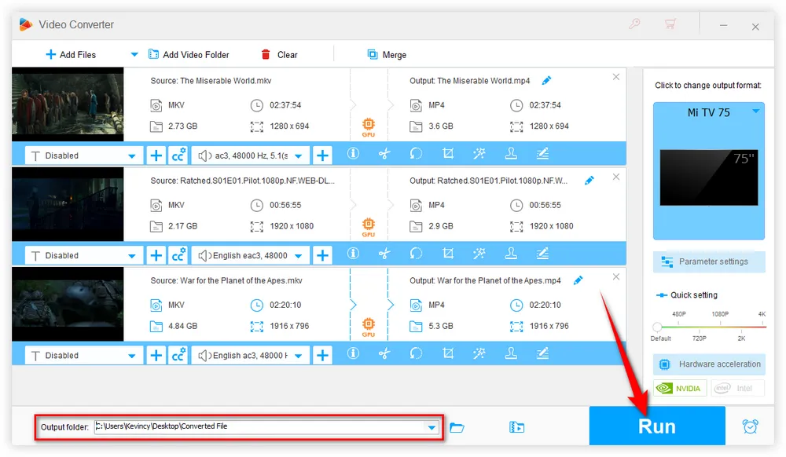This screenshot has width=786, height=457.
Task: Browse output folder with folder icon
Action: coord(457,427)
